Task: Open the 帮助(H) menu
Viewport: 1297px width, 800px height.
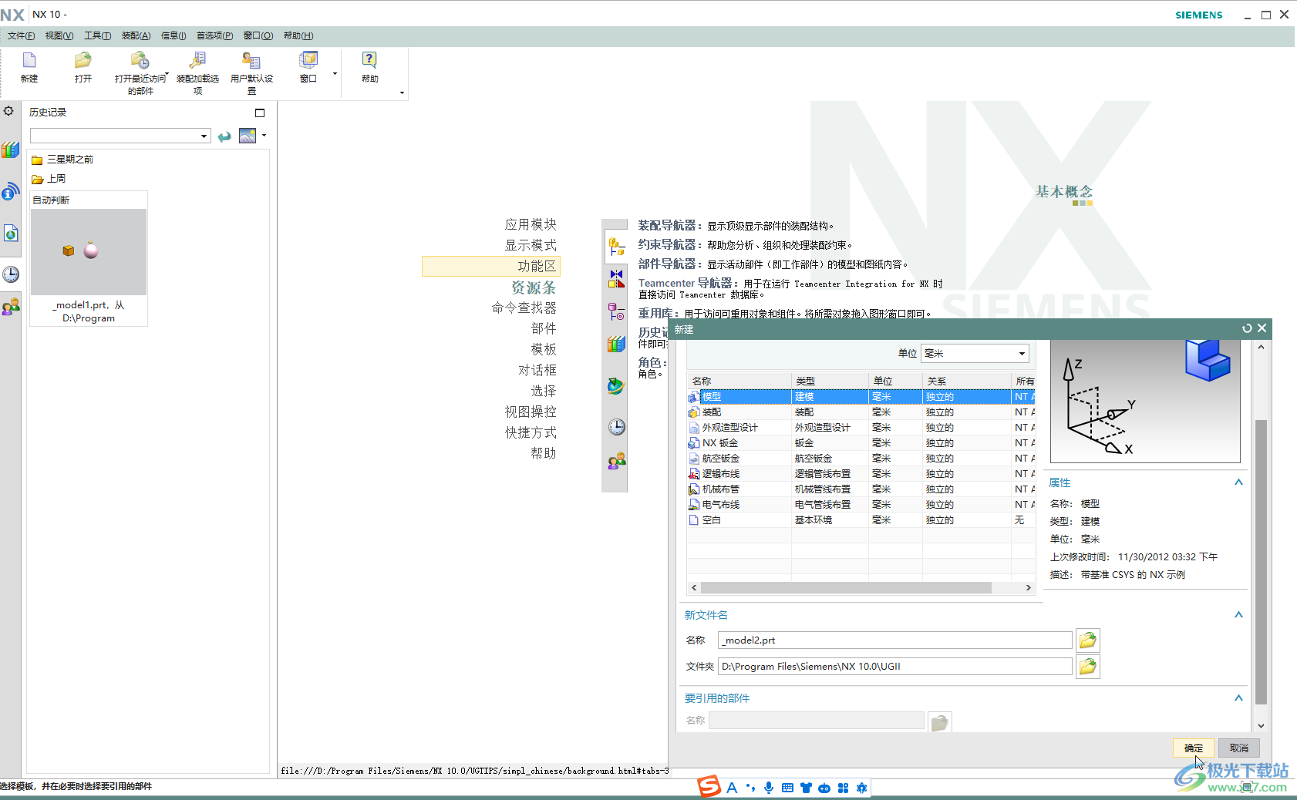Action: [298, 35]
